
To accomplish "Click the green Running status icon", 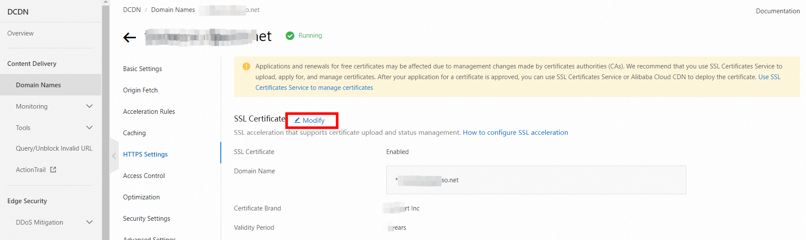I will point(290,36).
